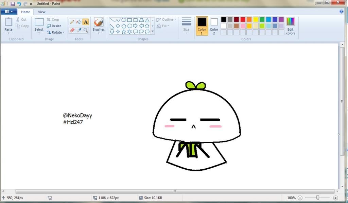
Task: Select the Fill with color bucket tool
Action: pos(79,22)
